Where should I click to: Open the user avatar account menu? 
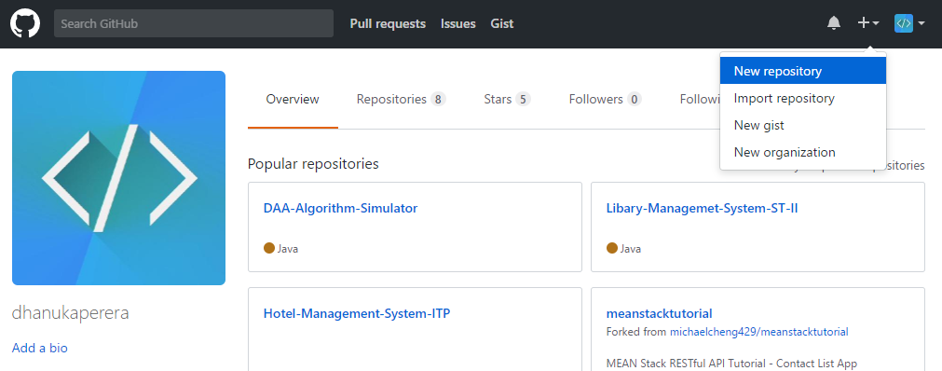909,23
